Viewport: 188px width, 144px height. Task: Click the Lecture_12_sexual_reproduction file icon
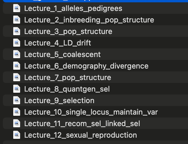pos(17,135)
